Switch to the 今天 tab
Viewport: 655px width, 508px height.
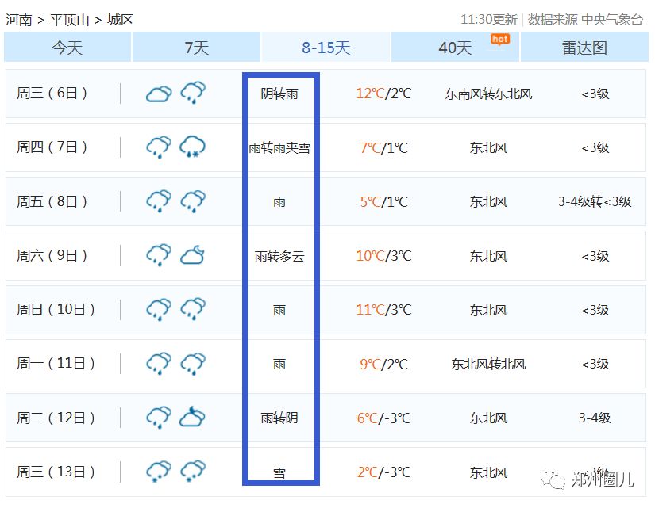pyautogui.click(x=67, y=48)
